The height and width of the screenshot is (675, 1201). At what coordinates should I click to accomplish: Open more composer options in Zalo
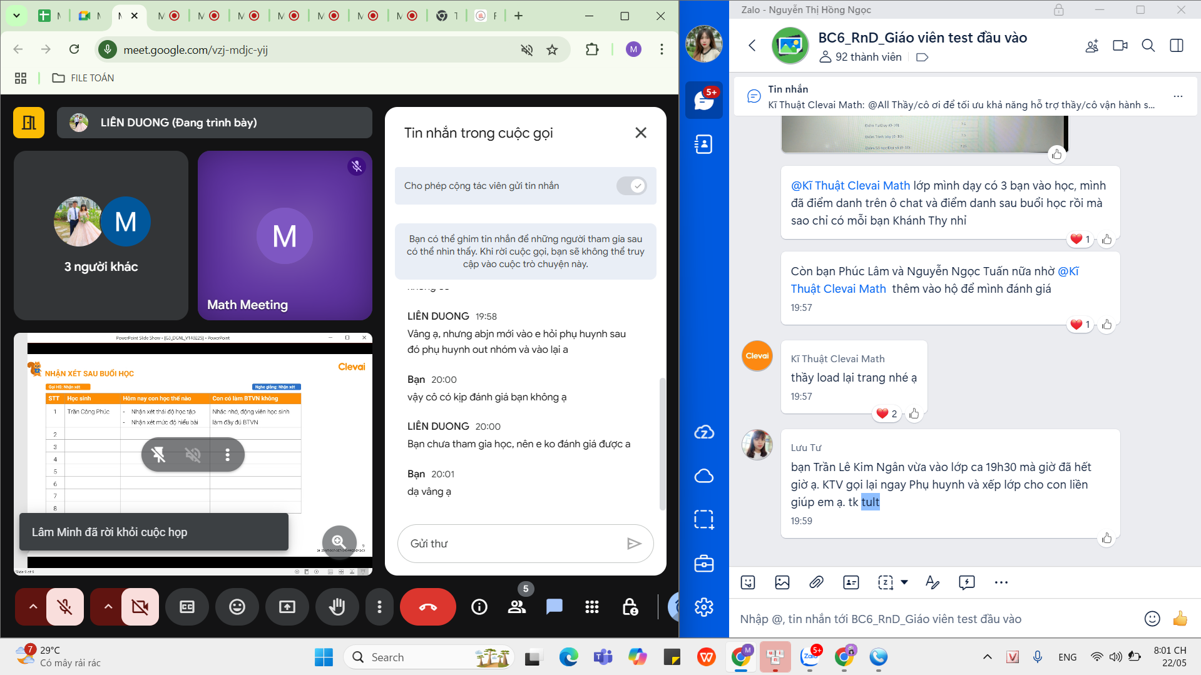coord(1001,582)
